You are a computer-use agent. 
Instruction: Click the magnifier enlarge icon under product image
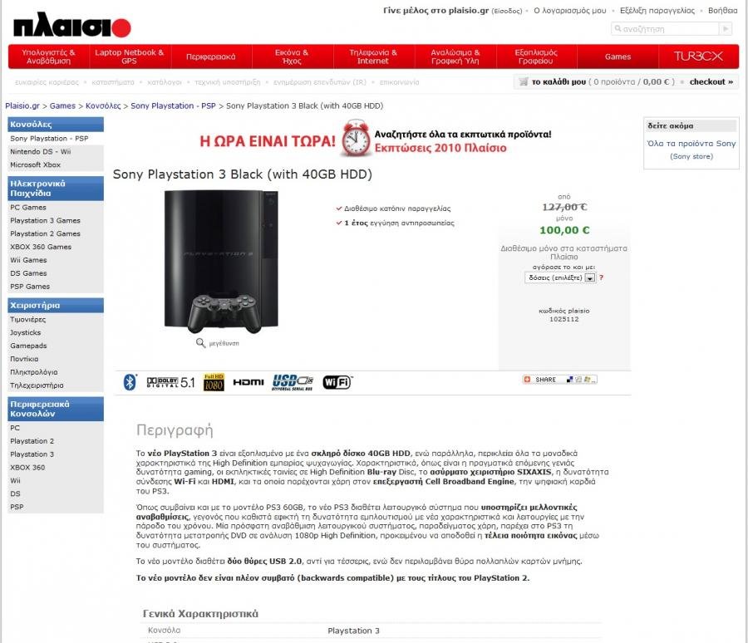[x=201, y=343]
